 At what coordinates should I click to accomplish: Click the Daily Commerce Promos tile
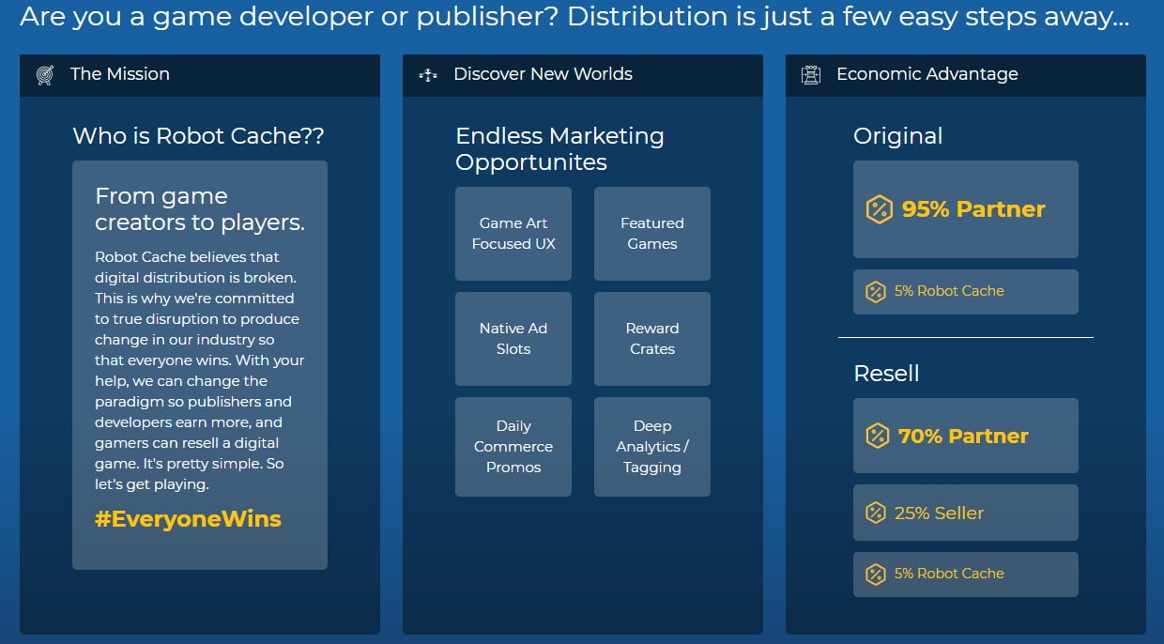513,447
